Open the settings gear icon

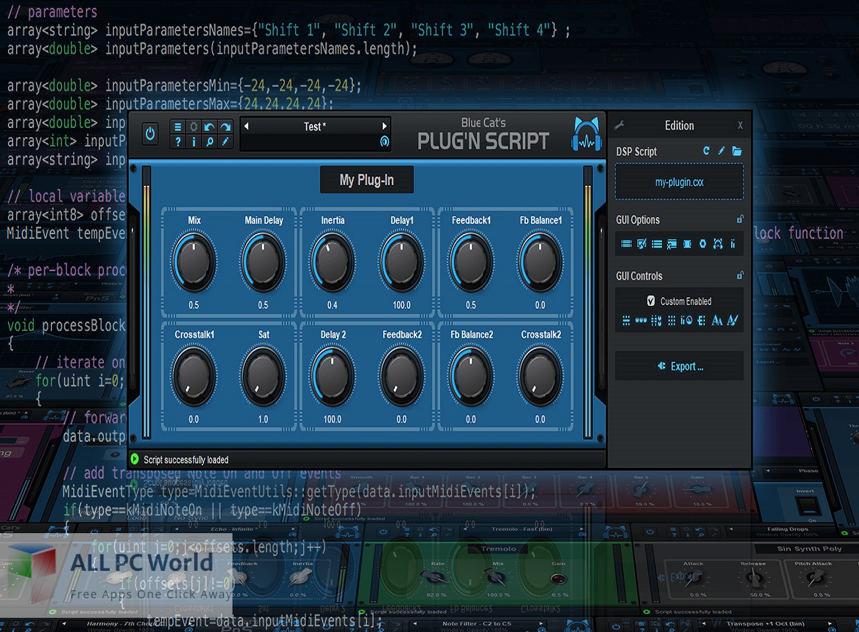click(x=193, y=127)
